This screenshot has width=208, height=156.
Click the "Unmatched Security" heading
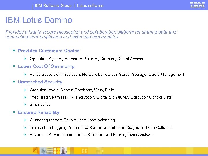pyautogui.click(x=40, y=82)
